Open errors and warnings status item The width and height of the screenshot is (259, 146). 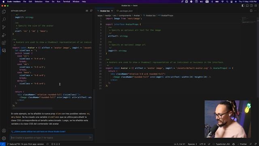[55, 144]
